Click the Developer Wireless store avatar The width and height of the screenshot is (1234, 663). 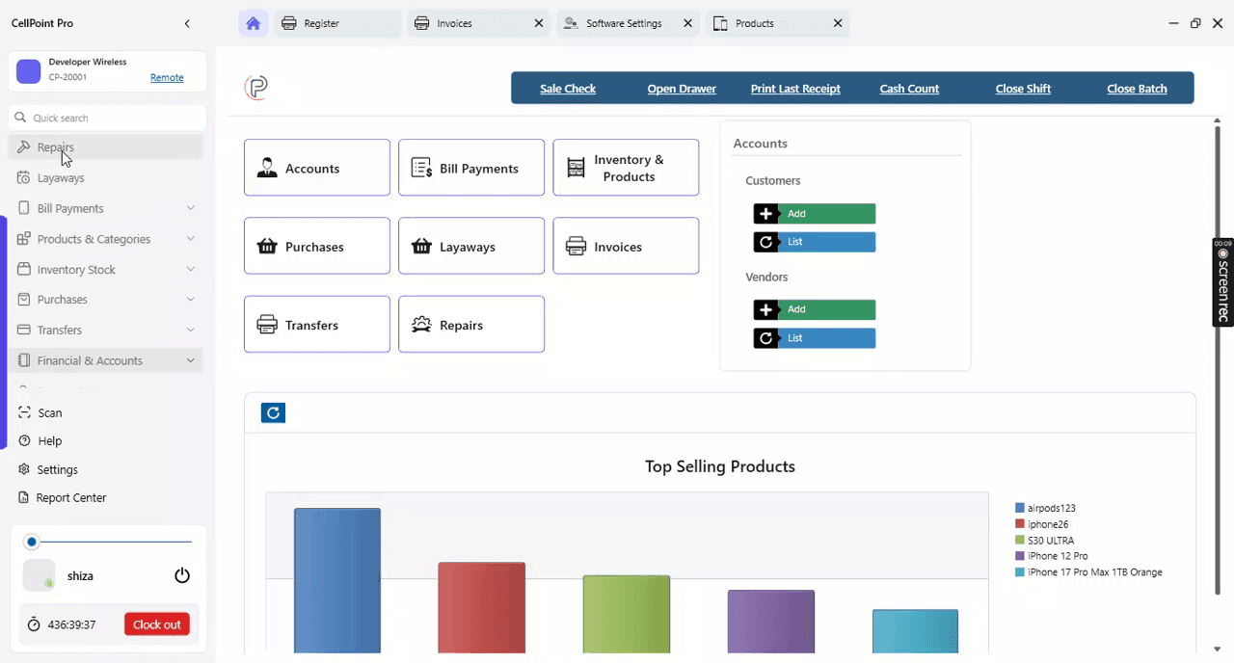pos(29,70)
